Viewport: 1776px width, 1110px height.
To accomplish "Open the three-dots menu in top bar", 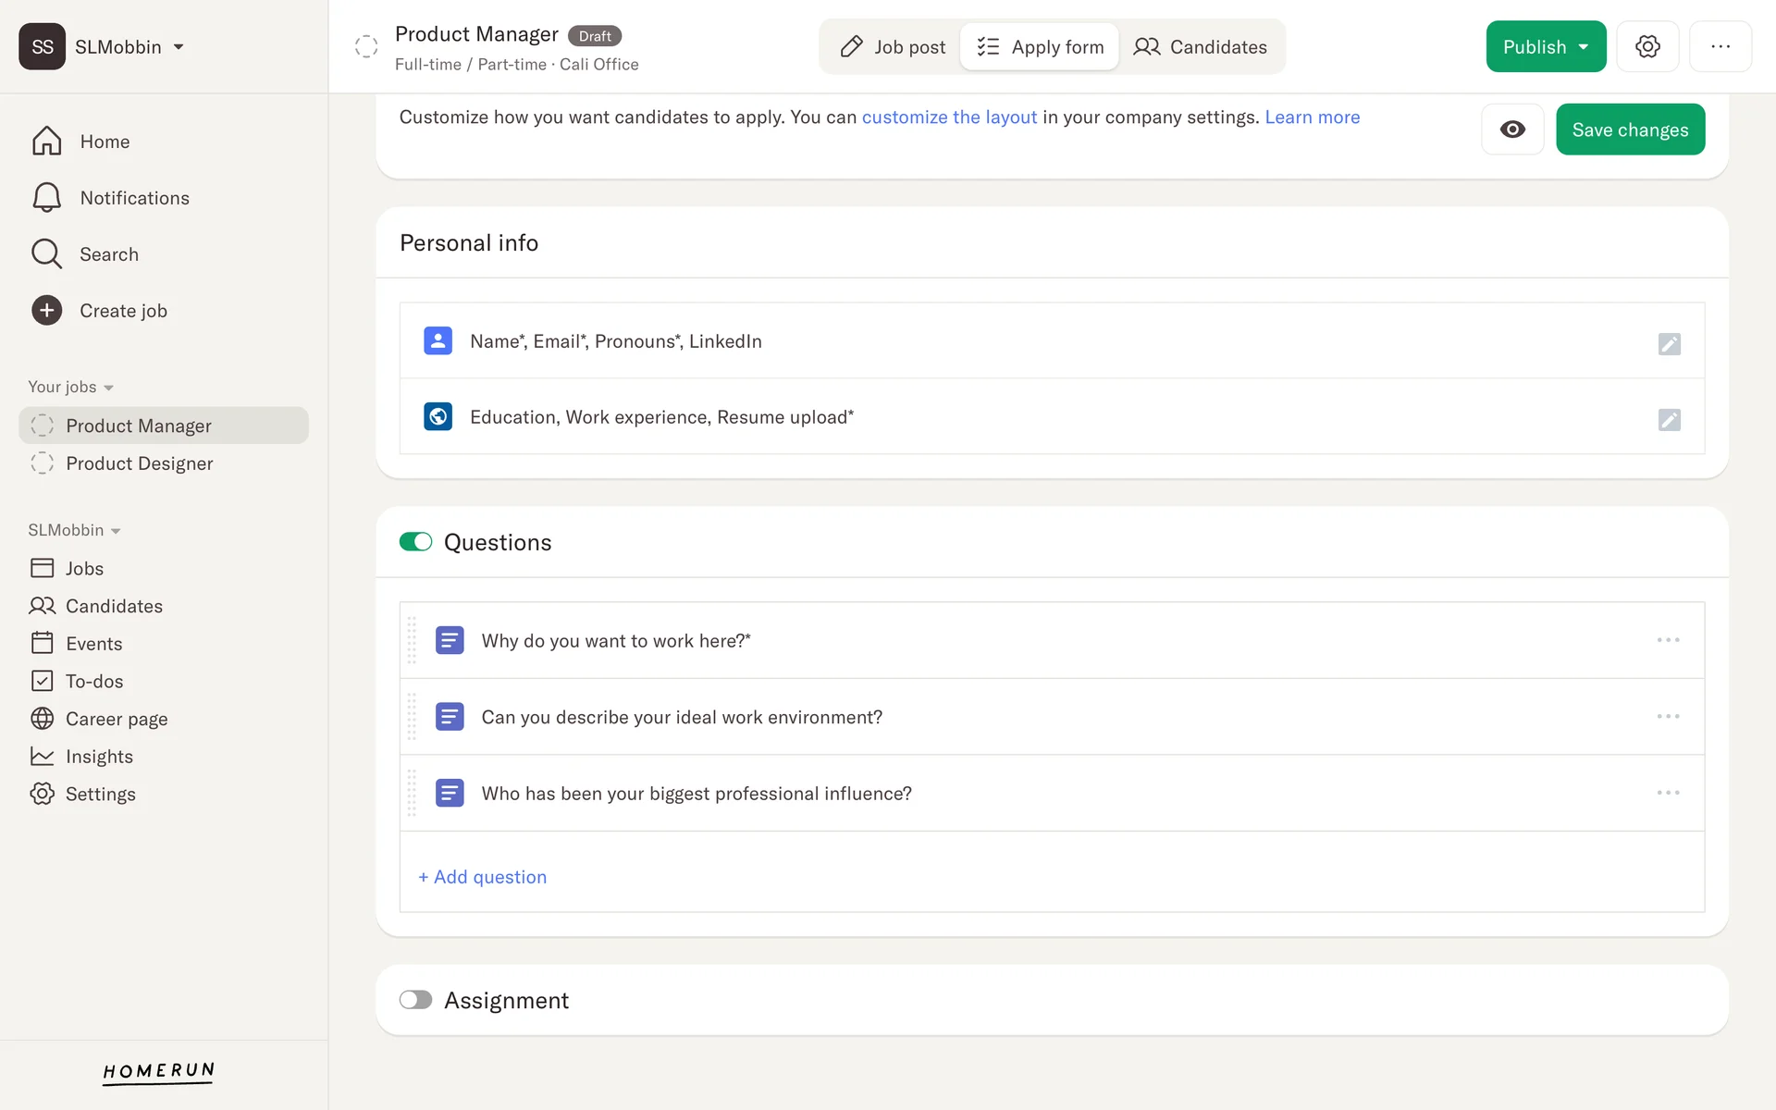I will coord(1720,46).
